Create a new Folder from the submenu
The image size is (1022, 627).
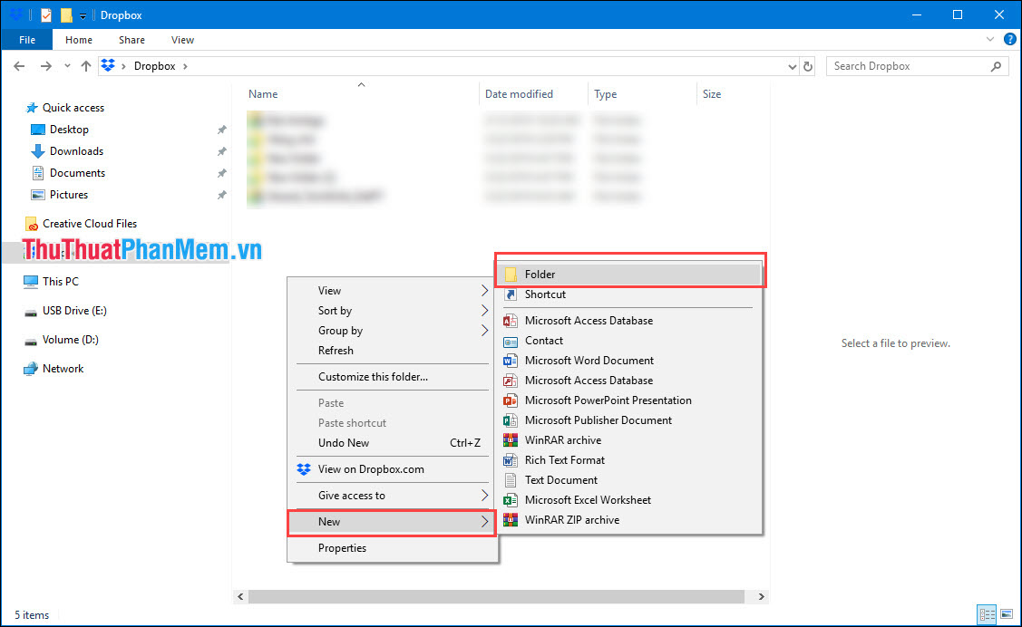[x=630, y=275]
